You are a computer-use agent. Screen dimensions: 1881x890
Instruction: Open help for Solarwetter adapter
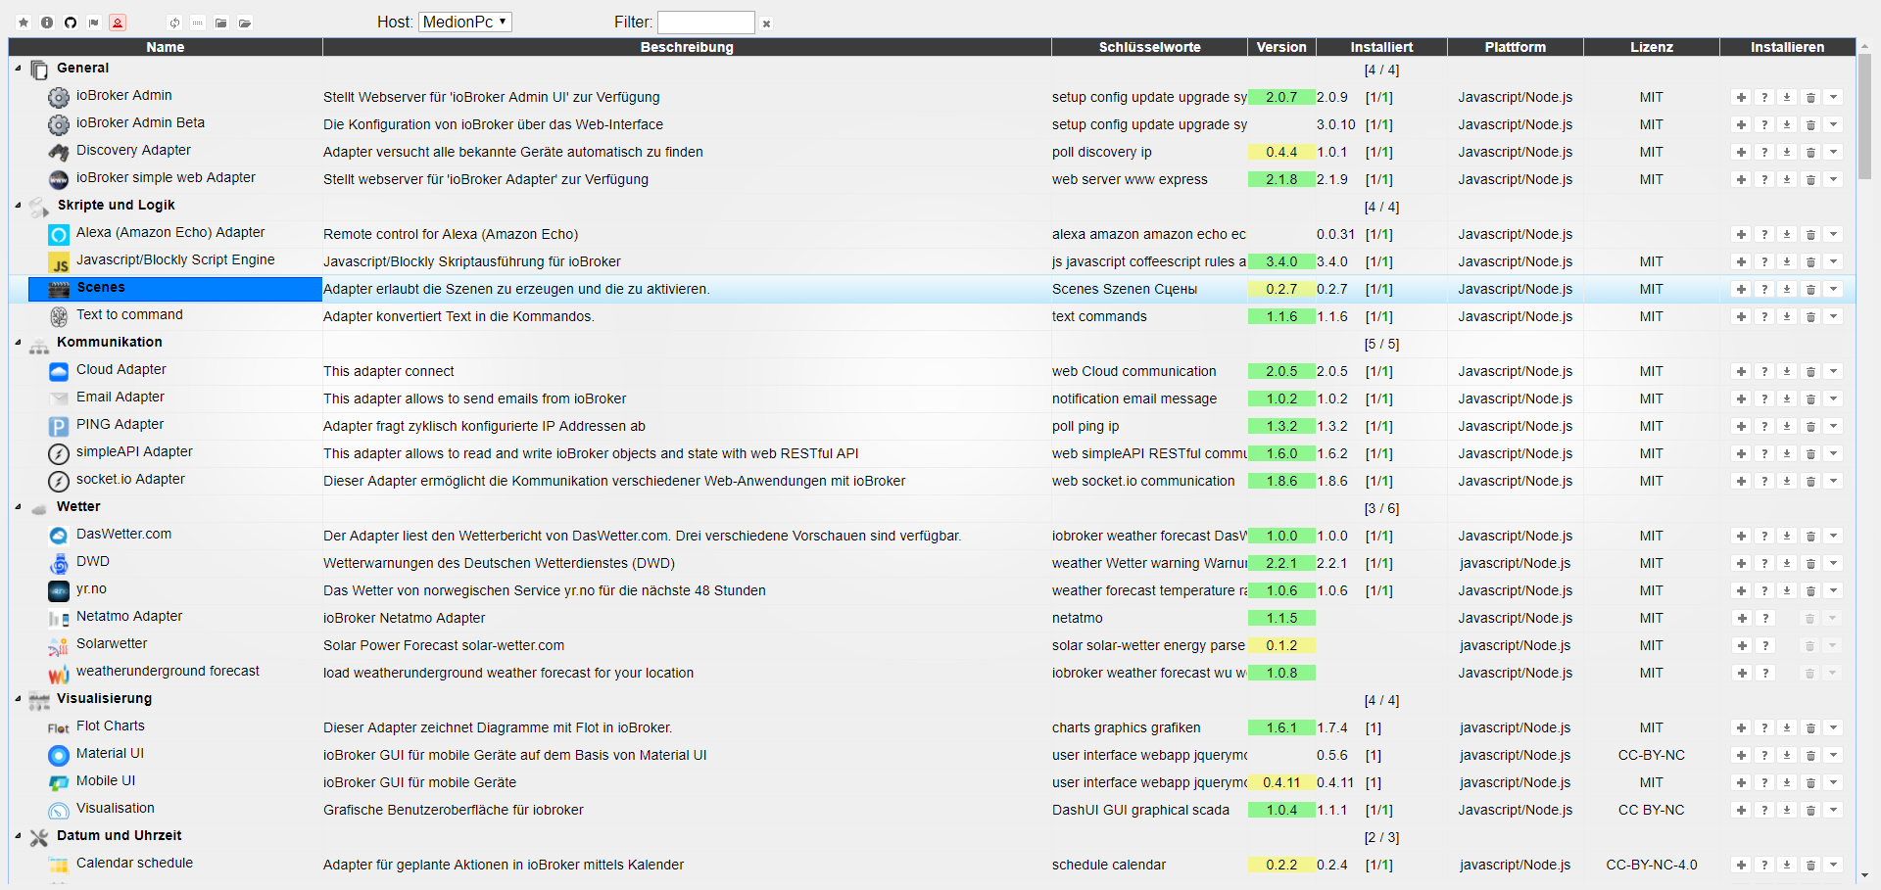click(1764, 646)
